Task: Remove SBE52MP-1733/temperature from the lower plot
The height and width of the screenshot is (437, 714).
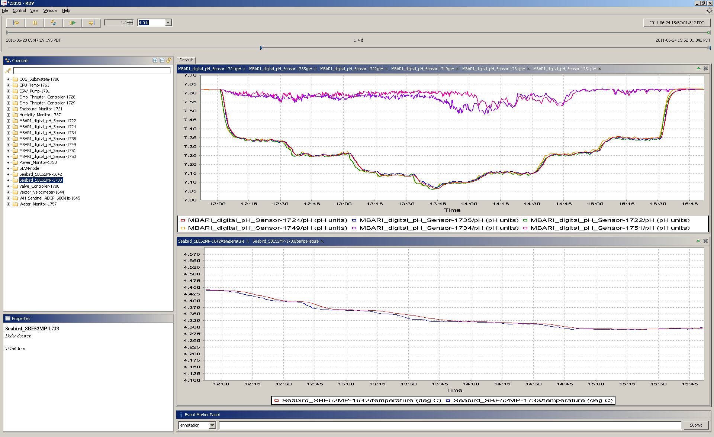Action: coord(322,242)
